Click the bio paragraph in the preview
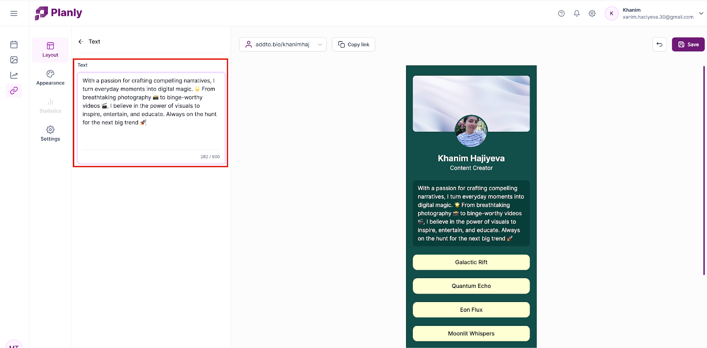The height and width of the screenshot is (348, 707). (x=471, y=213)
